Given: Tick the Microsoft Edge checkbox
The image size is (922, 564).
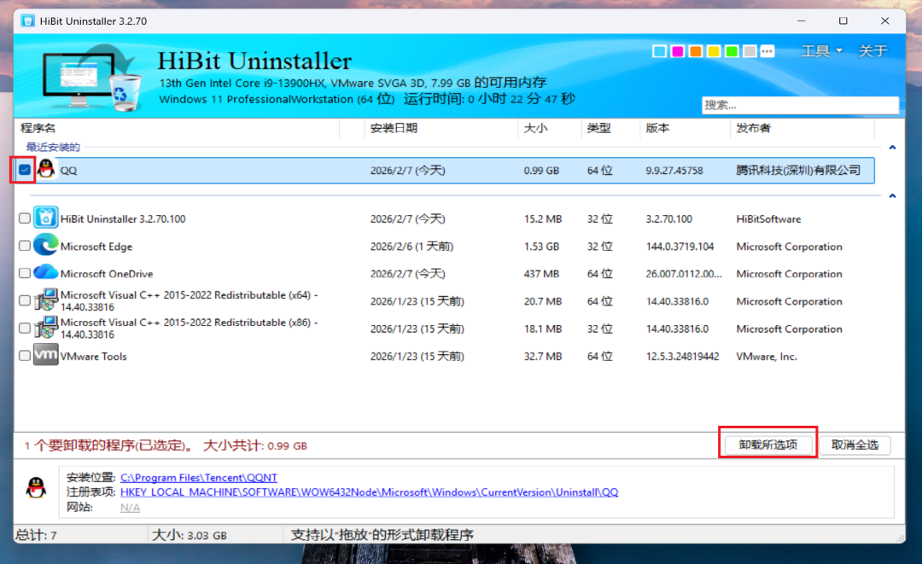Looking at the screenshot, I should [24, 246].
